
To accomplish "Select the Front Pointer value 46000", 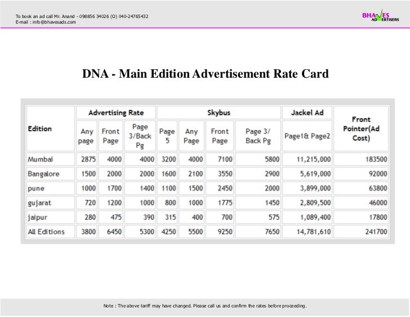I will (378, 203).
